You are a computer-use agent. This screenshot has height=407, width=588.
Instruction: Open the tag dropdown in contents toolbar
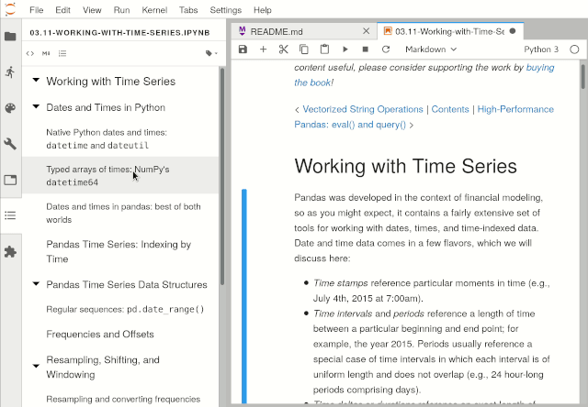pyautogui.click(x=211, y=53)
